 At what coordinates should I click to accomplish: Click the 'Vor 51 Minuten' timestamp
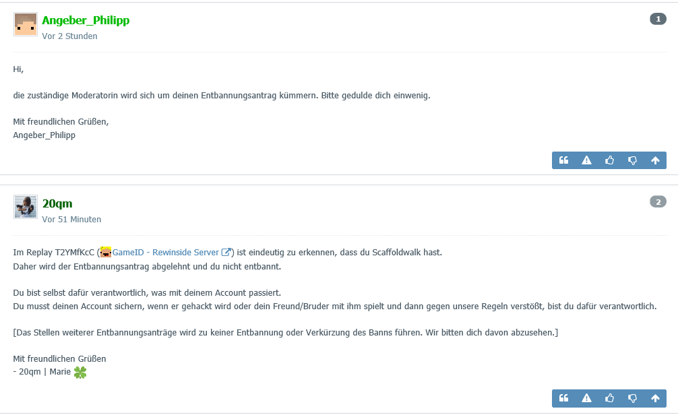(71, 220)
